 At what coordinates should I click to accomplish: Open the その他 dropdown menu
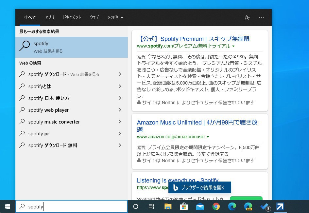click(115, 17)
